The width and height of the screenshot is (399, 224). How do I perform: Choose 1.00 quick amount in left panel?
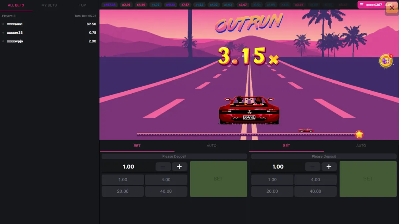point(123,180)
